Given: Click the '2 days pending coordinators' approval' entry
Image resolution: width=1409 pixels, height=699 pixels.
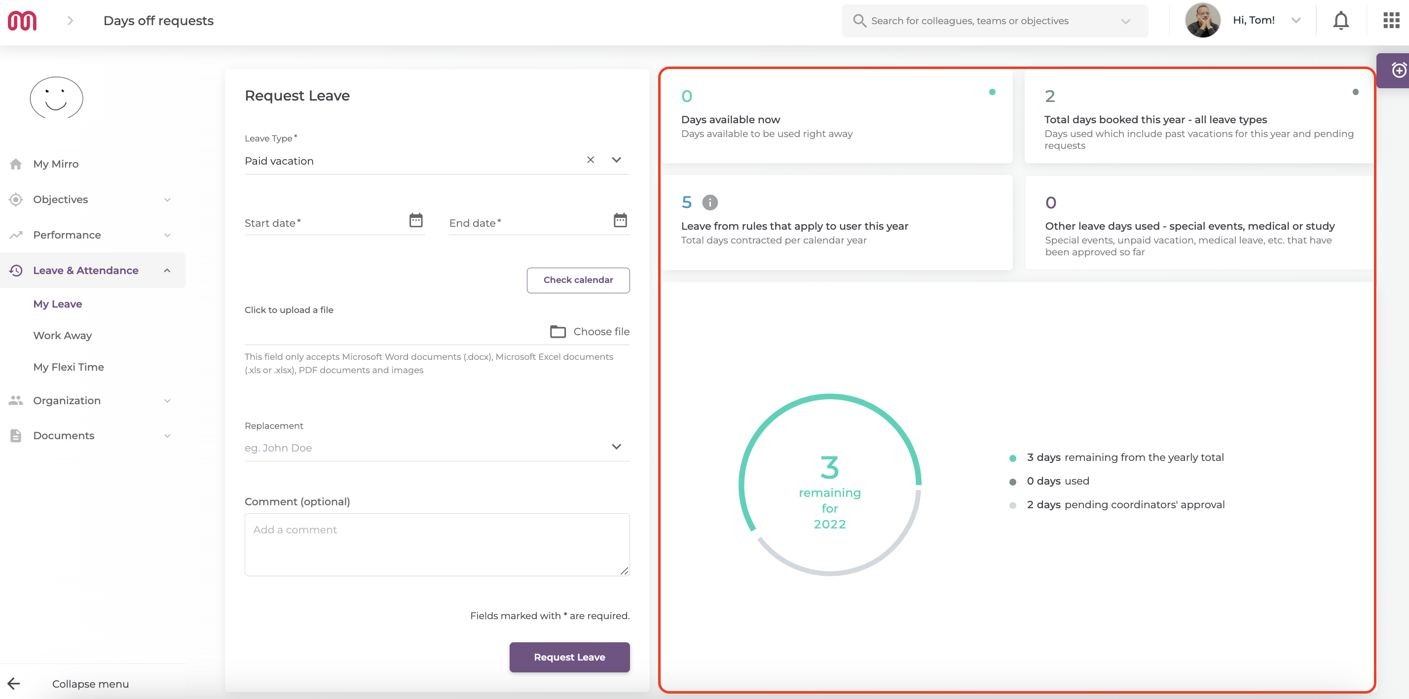Looking at the screenshot, I should click(x=1126, y=504).
